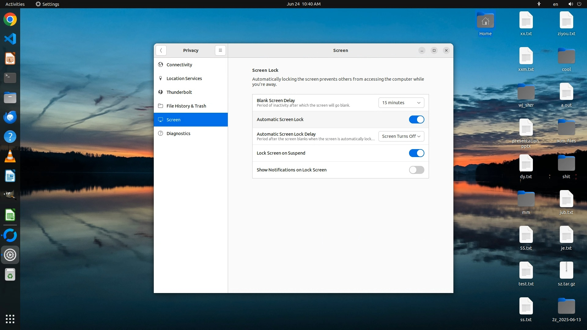Expand the Blank Screen Delay dropdown
The height and width of the screenshot is (330, 587).
pyautogui.click(x=401, y=103)
